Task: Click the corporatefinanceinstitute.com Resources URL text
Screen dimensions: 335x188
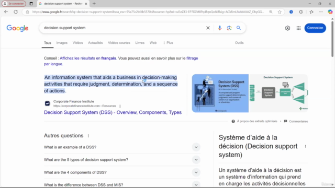Action: (85, 106)
